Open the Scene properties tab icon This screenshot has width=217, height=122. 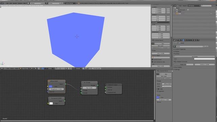click(x=181, y=40)
